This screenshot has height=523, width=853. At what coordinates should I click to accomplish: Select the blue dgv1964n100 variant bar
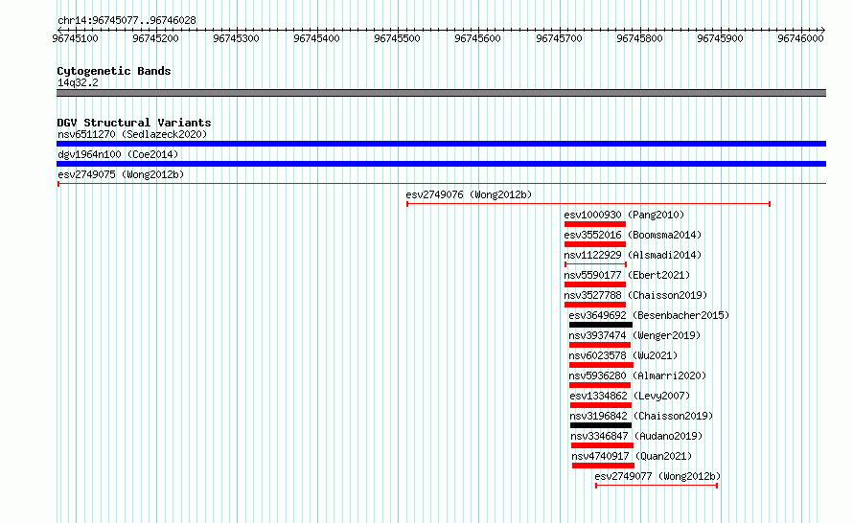[x=441, y=164]
